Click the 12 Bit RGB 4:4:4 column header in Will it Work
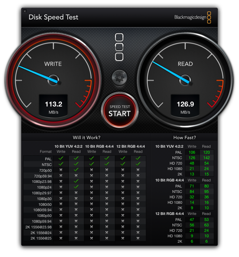 131,146
